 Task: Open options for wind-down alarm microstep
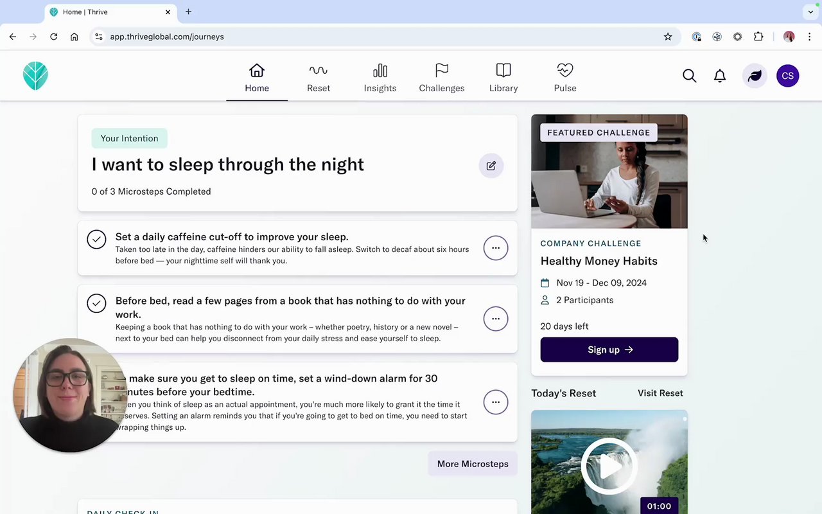[x=496, y=402]
